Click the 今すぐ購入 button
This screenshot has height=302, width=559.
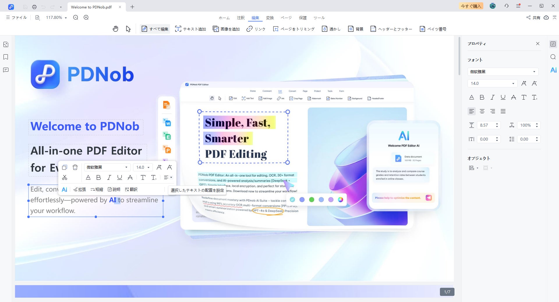[471, 6]
